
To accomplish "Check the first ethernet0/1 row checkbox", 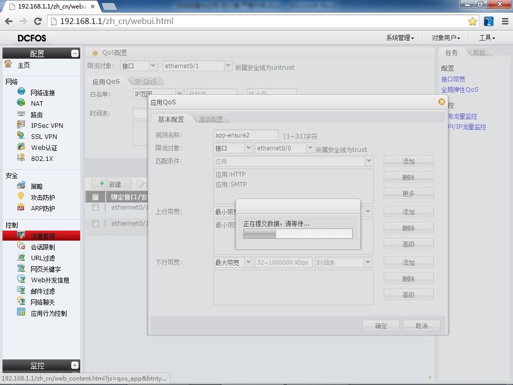I will 95,208.
